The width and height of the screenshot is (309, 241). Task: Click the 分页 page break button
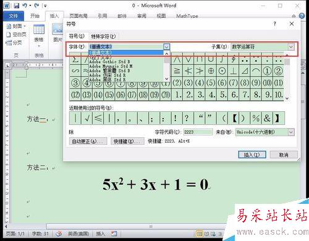[14, 43]
